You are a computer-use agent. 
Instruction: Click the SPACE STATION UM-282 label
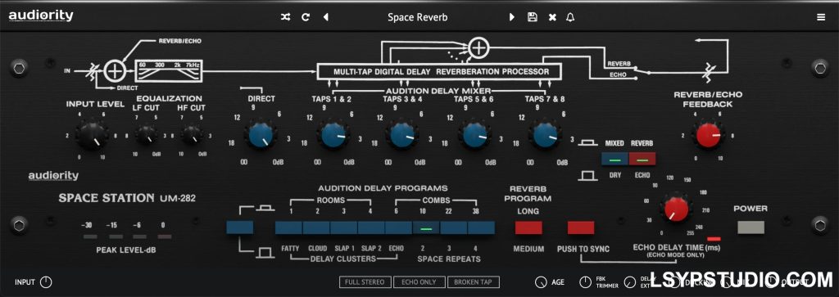pos(127,198)
